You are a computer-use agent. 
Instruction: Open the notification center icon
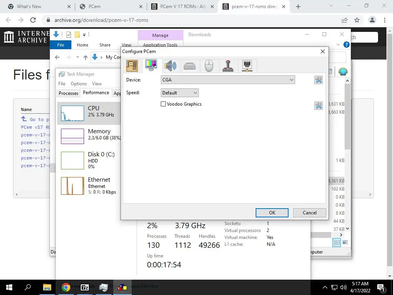point(381,287)
